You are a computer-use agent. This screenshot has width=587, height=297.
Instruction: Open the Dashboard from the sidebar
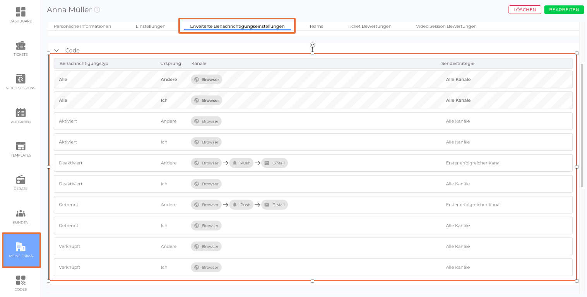pos(21,15)
